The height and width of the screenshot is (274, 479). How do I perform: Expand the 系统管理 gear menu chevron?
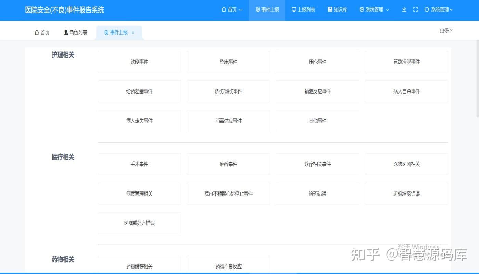387,10
